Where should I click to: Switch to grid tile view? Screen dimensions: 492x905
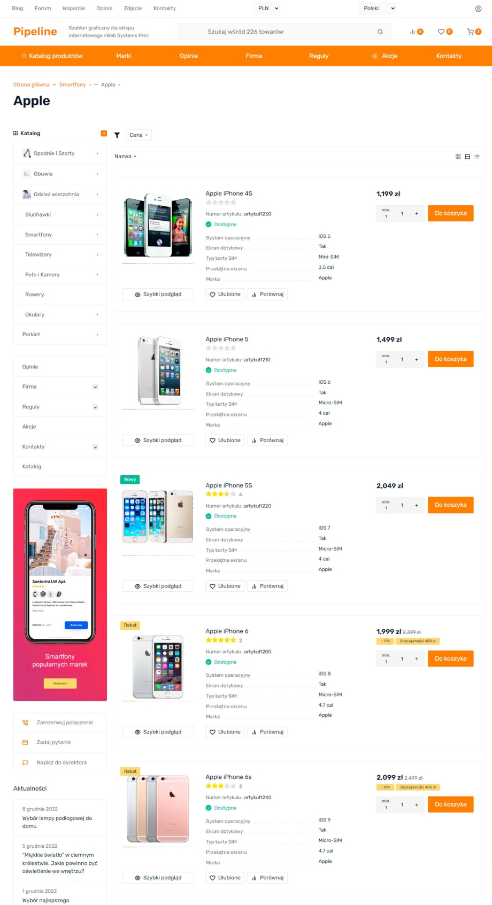pyautogui.click(x=458, y=157)
